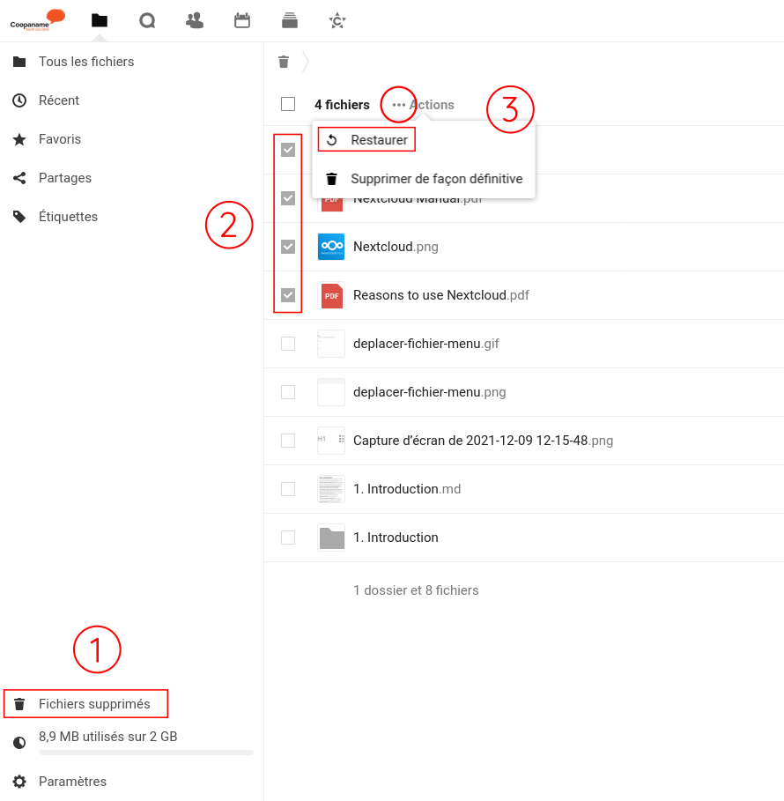Viewport: 784px width, 801px height.
Task: Open the Files app folder icon
Action: pyautogui.click(x=100, y=20)
